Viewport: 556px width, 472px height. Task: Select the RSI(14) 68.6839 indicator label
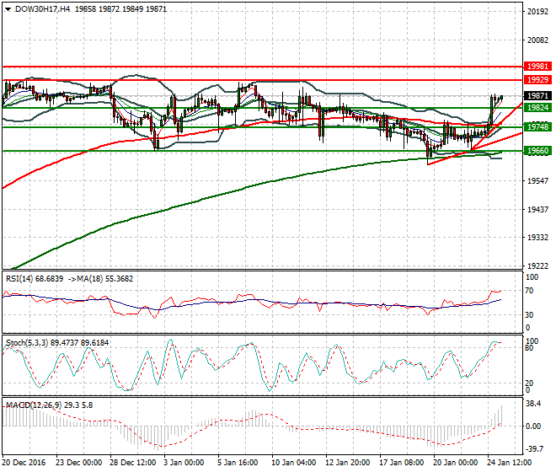[x=35, y=279]
